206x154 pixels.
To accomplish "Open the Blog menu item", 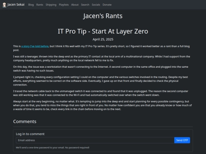I will [31, 5].
